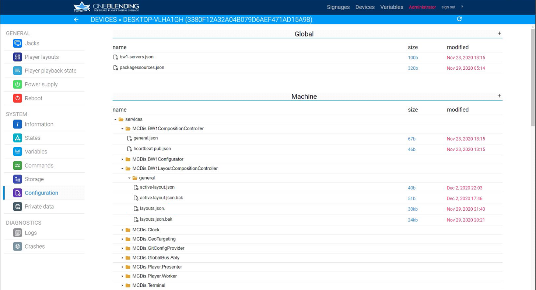Expand the MCDis.Clock folder
This screenshot has width=536, height=290.
point(122,230)
